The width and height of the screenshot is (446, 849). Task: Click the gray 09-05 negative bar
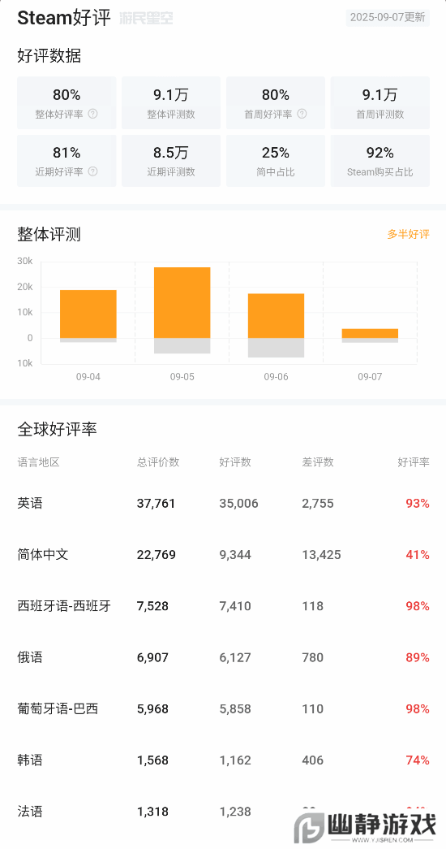pyautogui.click(x=182, y=346)
